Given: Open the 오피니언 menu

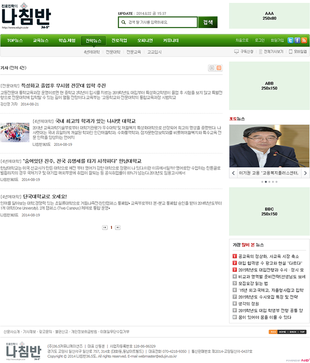Looking at the screenshot, I should click(145, 41).
